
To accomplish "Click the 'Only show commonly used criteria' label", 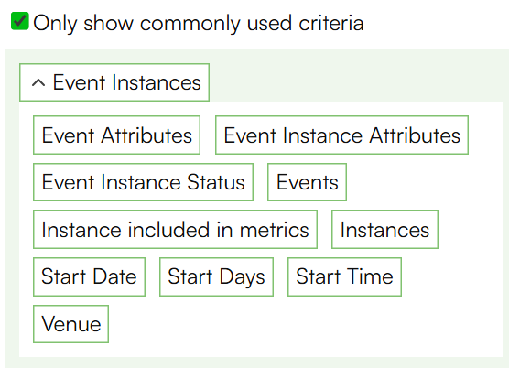I will tap(199, 24).
